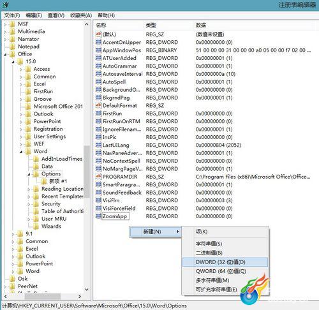Image resolution: width=319 pixels, height=310 pixels.
Task: Expand the User MRU tree node
Action: 29,219
